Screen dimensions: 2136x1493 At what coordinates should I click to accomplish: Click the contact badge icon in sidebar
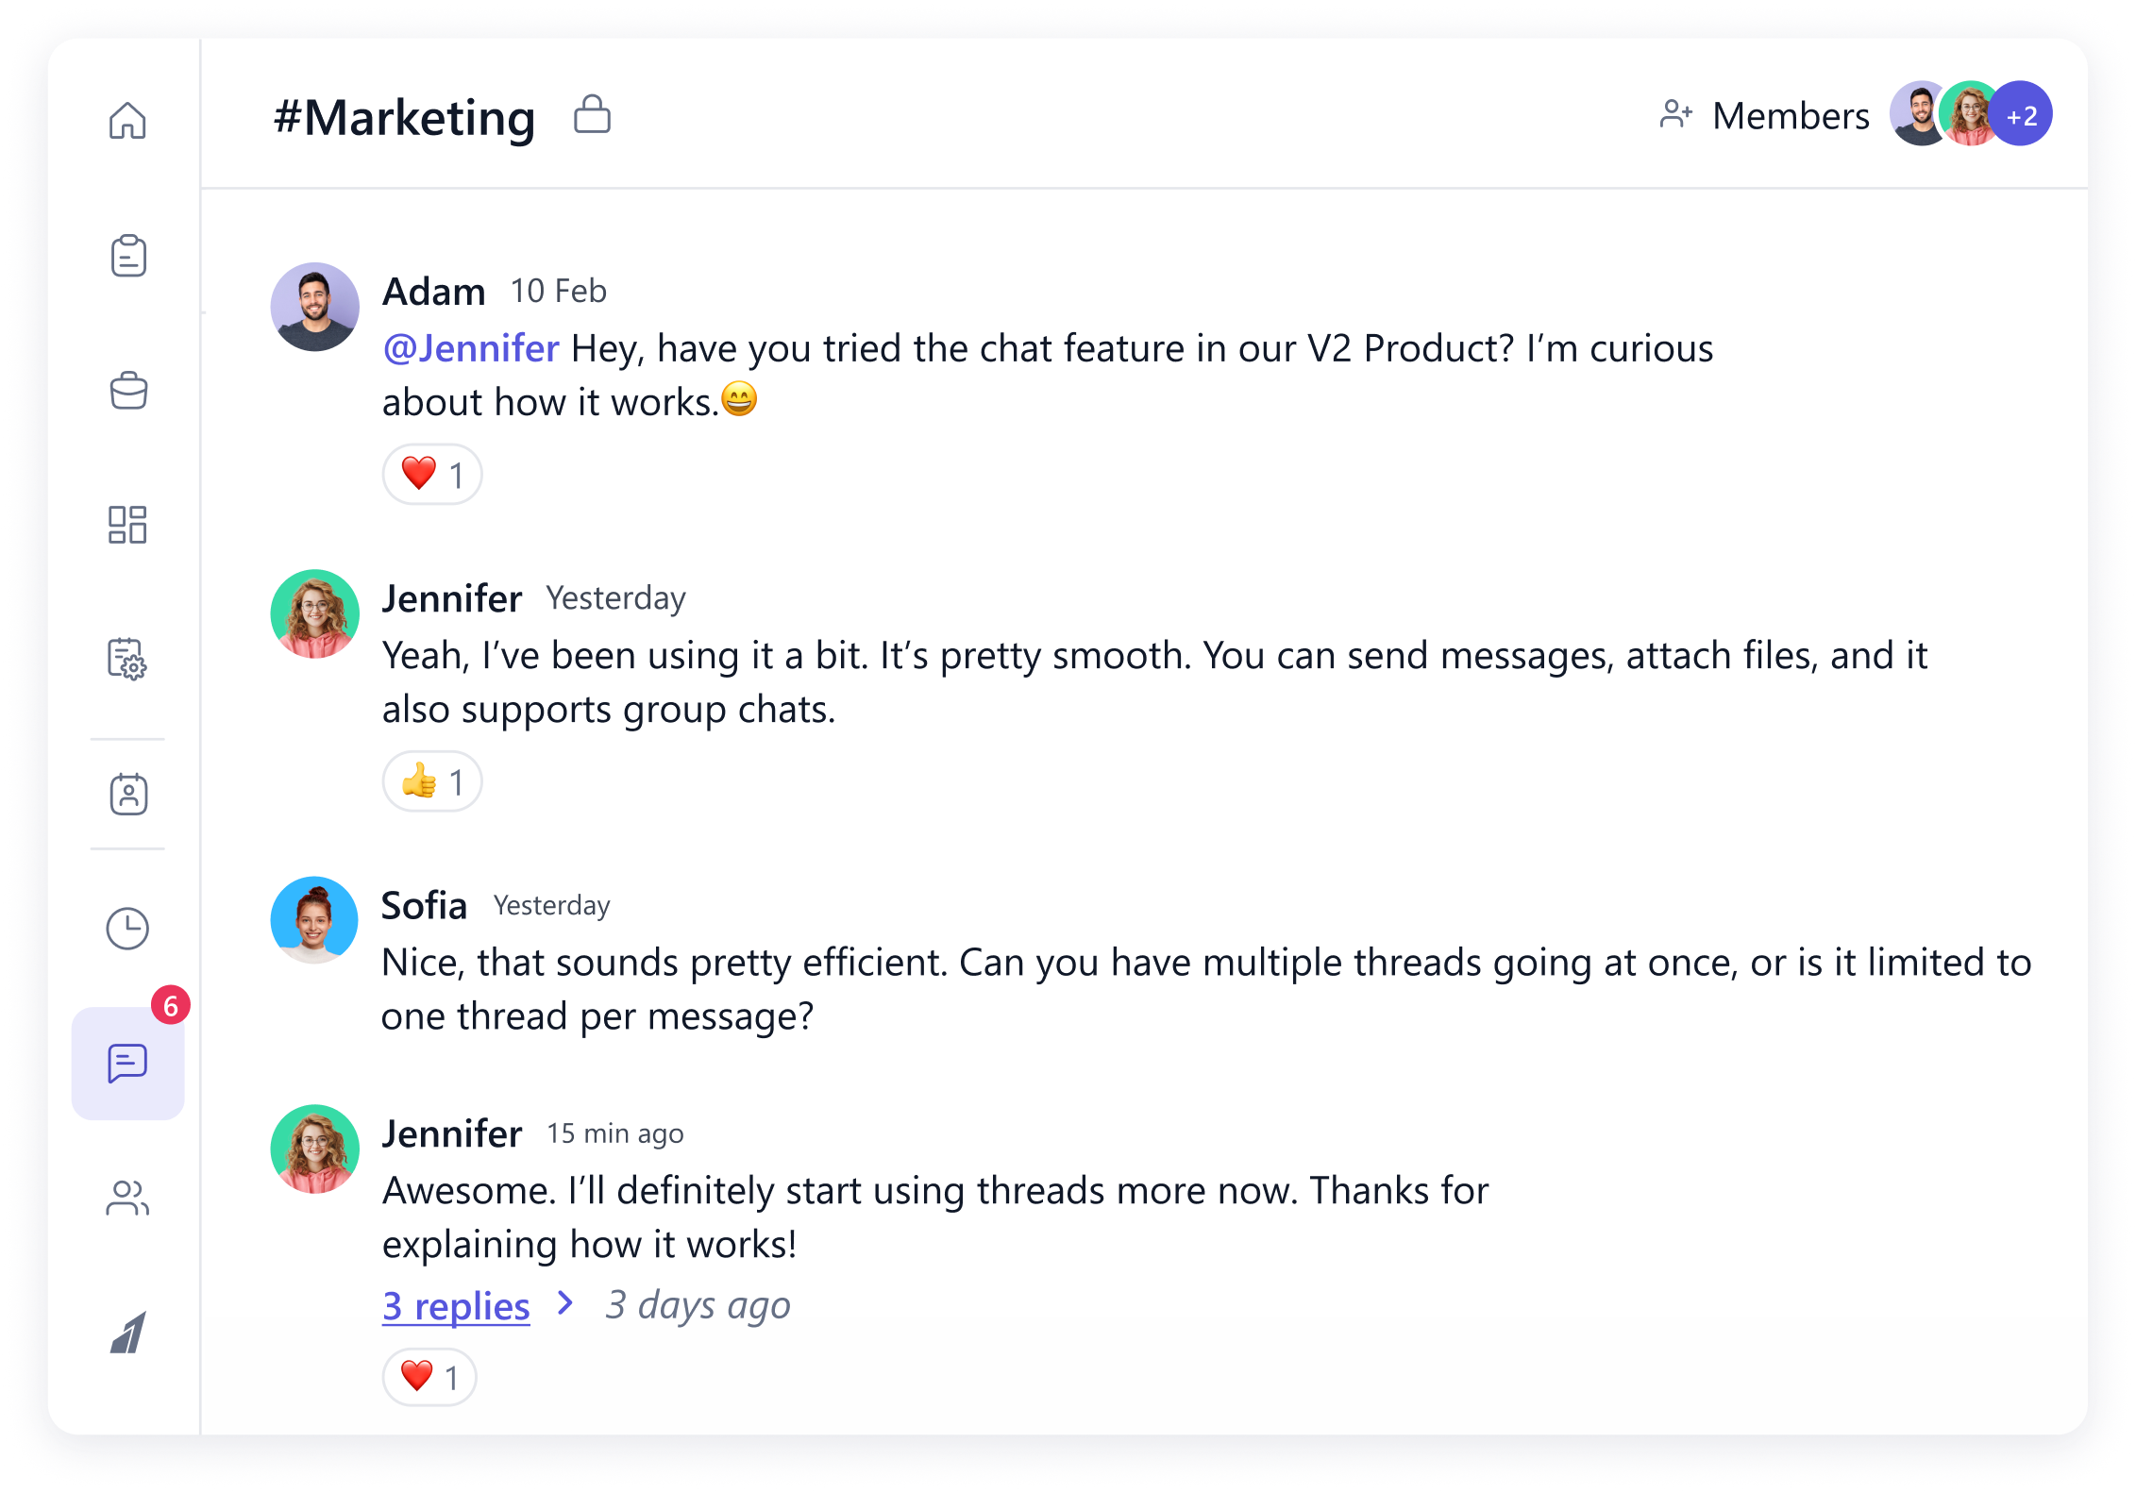tap(128, 794)
